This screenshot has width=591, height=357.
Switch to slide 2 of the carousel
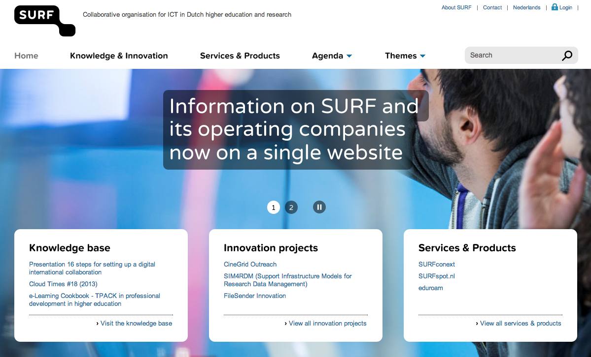291,208
